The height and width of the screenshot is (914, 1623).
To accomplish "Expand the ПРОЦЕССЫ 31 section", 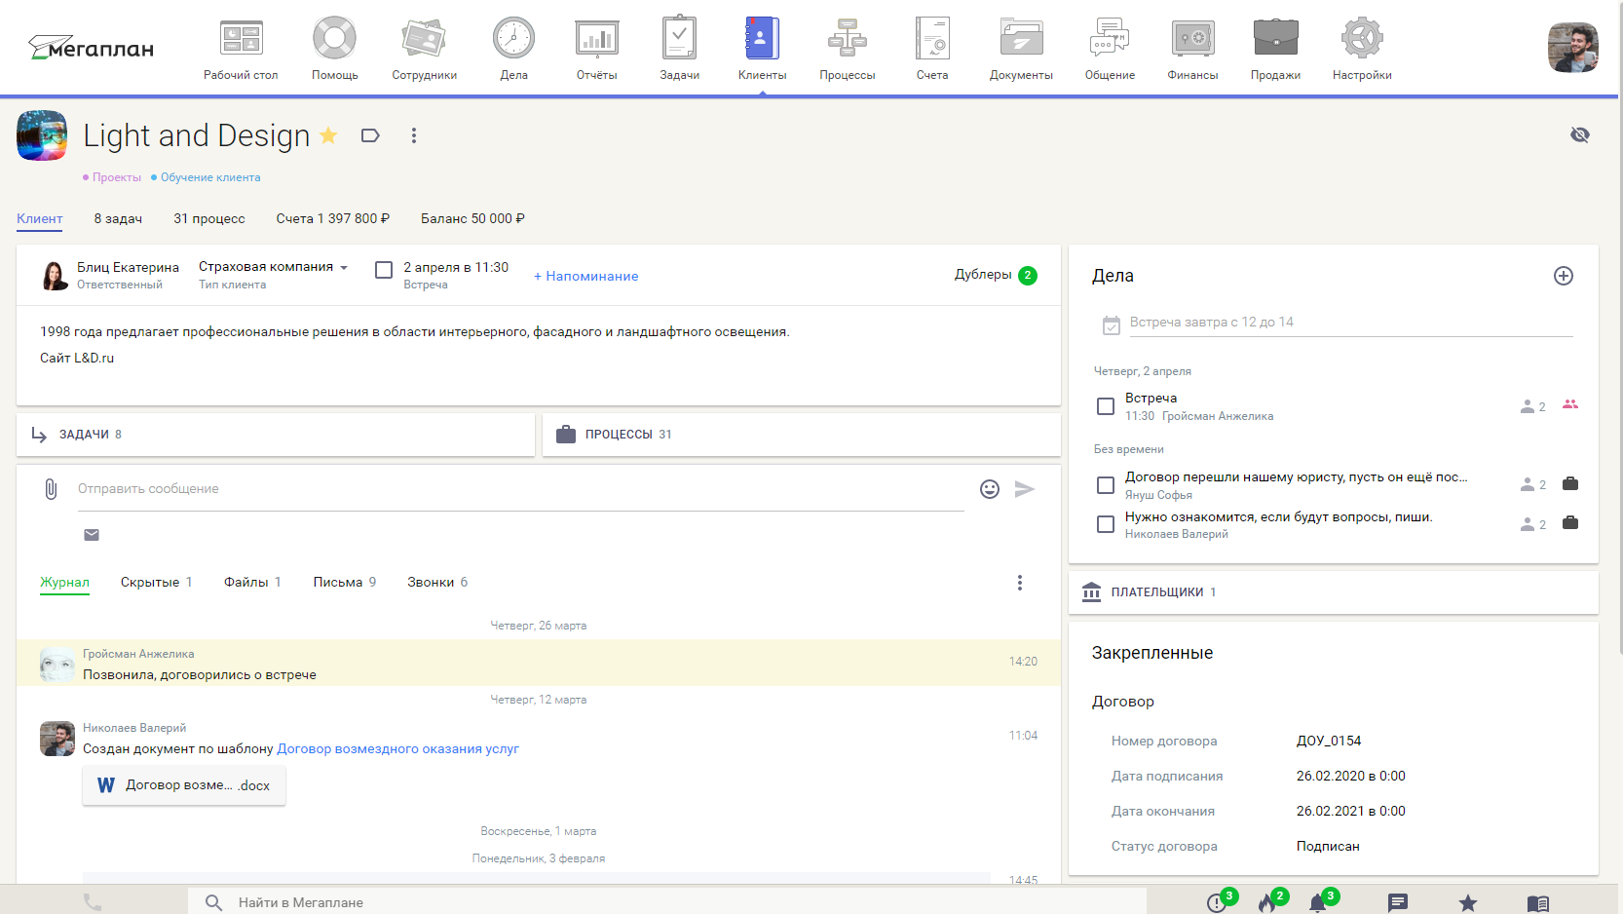I will pos(801,435).
